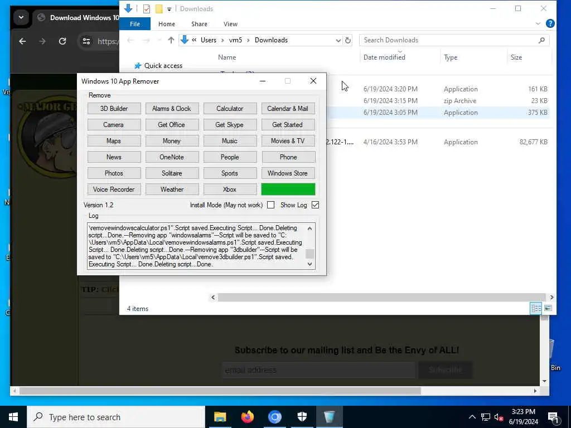Click the Movies & TV button
This screenshot has width=571, height=428.
[x=288, y=141]
